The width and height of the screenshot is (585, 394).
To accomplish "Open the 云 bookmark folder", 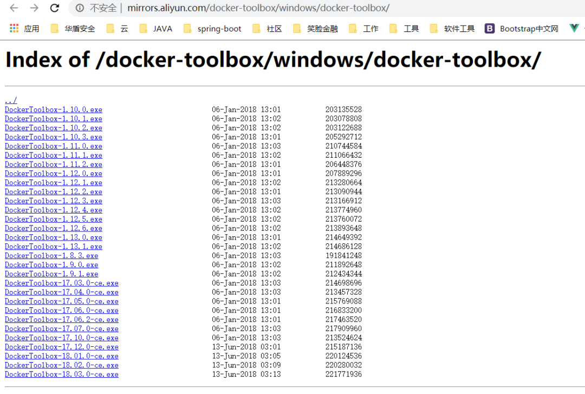I will pyautogui.click(x=117, y=28).
